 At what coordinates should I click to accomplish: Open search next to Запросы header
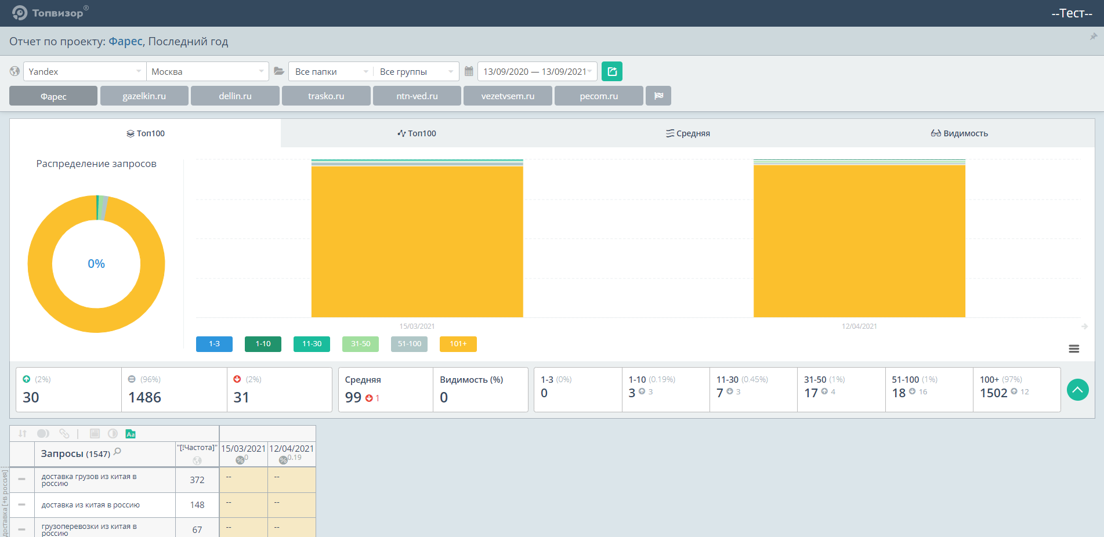(x=118, y=452)
